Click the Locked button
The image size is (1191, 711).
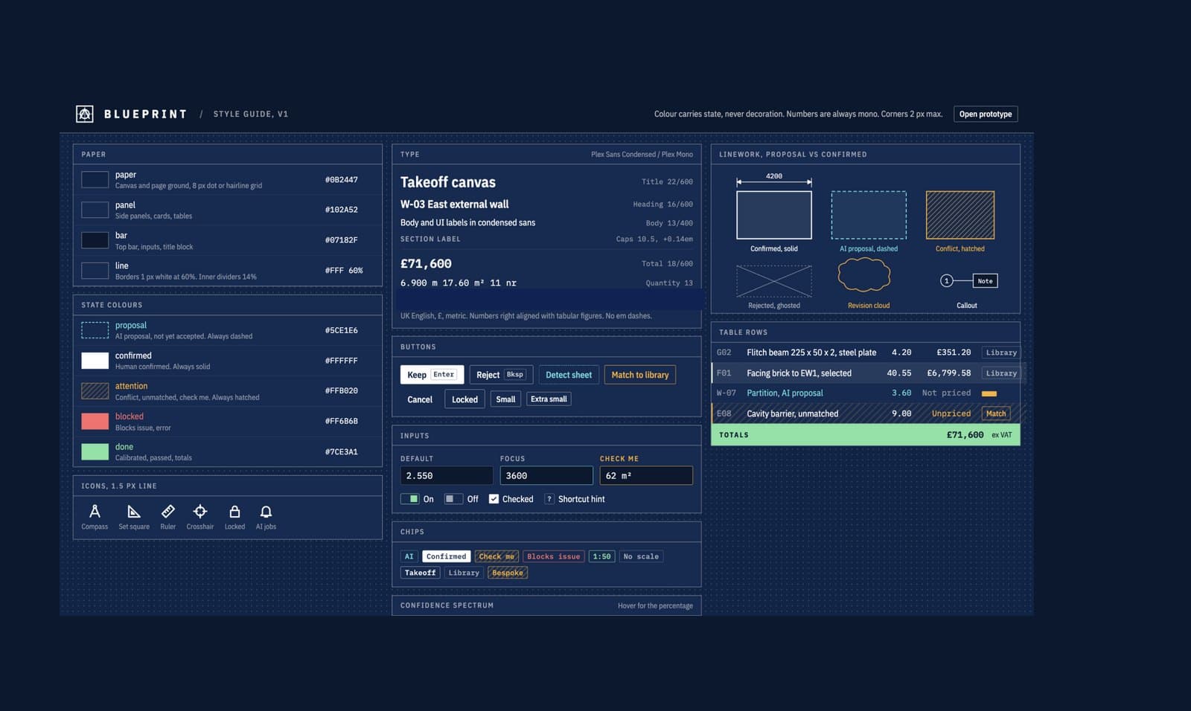point(464,399)
